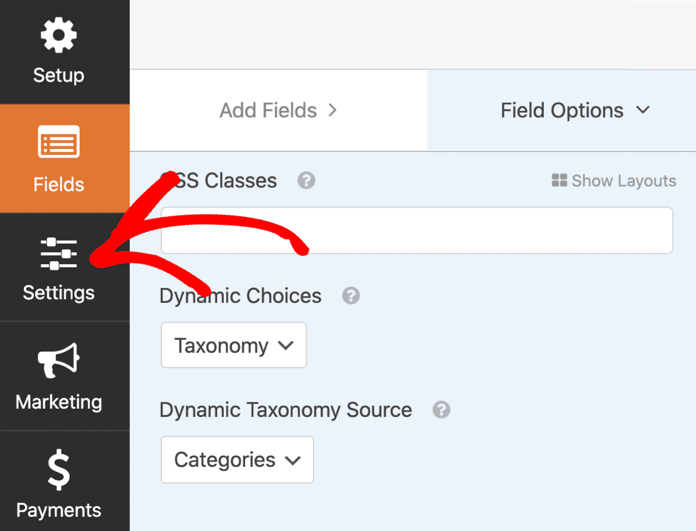Click the Show Layouts link
Viewport: 696px width, 531px height.
tap(614, 181)
